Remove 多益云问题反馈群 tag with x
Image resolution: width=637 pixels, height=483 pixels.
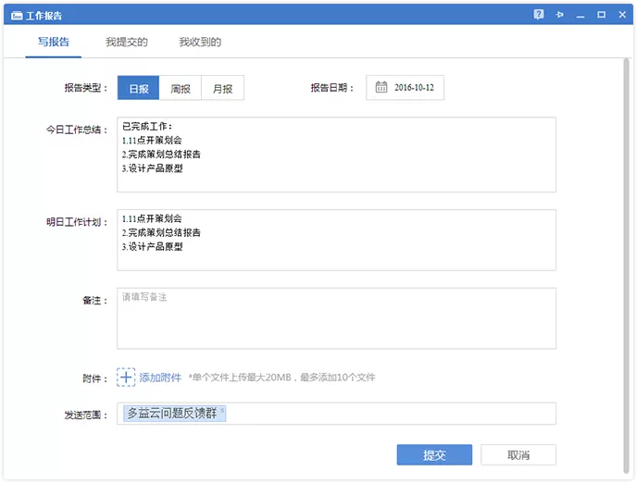point(222,411)
